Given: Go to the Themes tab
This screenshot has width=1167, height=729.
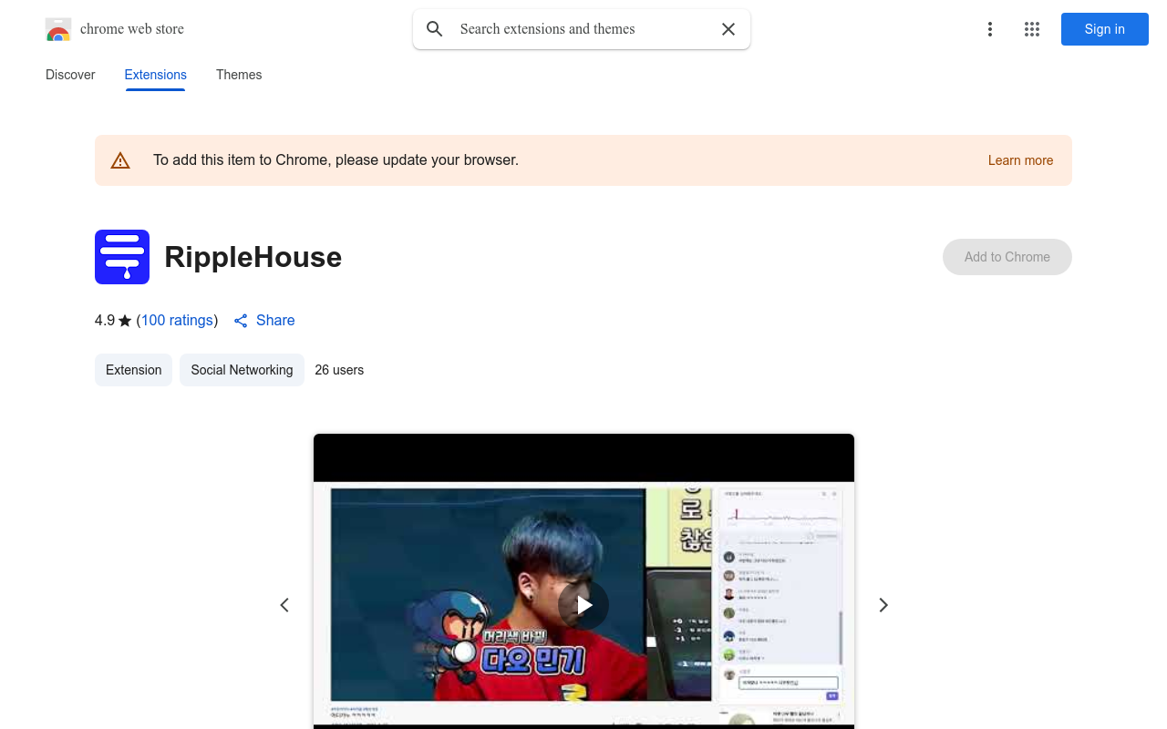Looking at the screenshot, I should [x=239, y=75].
